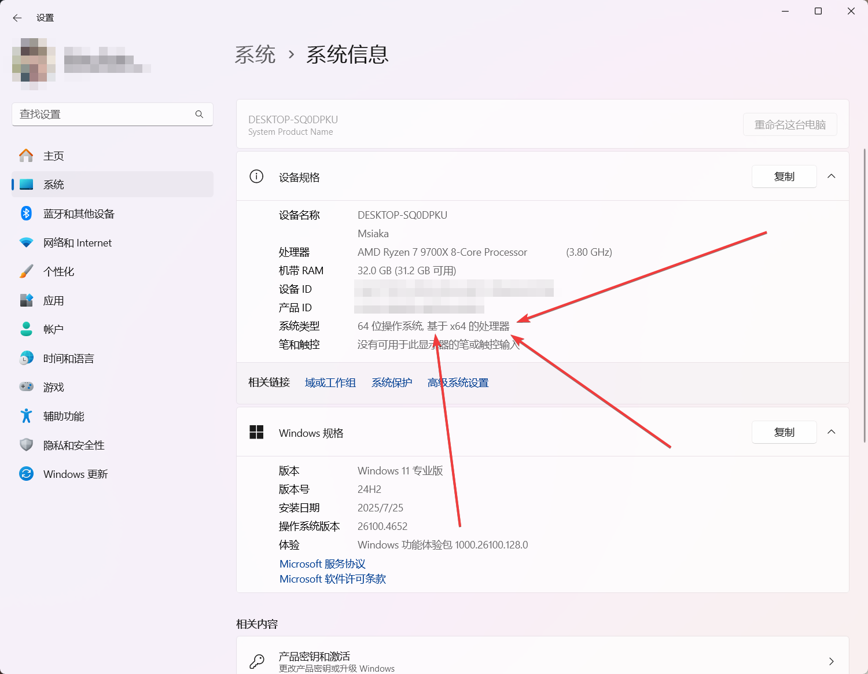Image resolution: width=868 pixels, height=674 pixels.
Task: Select Accounts in the sidebar
Action: click(53, 330)
